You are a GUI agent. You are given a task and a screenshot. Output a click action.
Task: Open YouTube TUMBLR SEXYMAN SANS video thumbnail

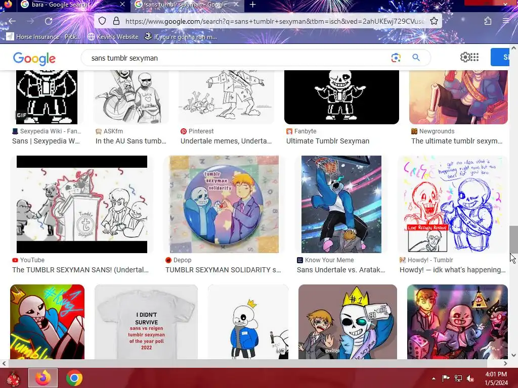click(x=82, y=204)
